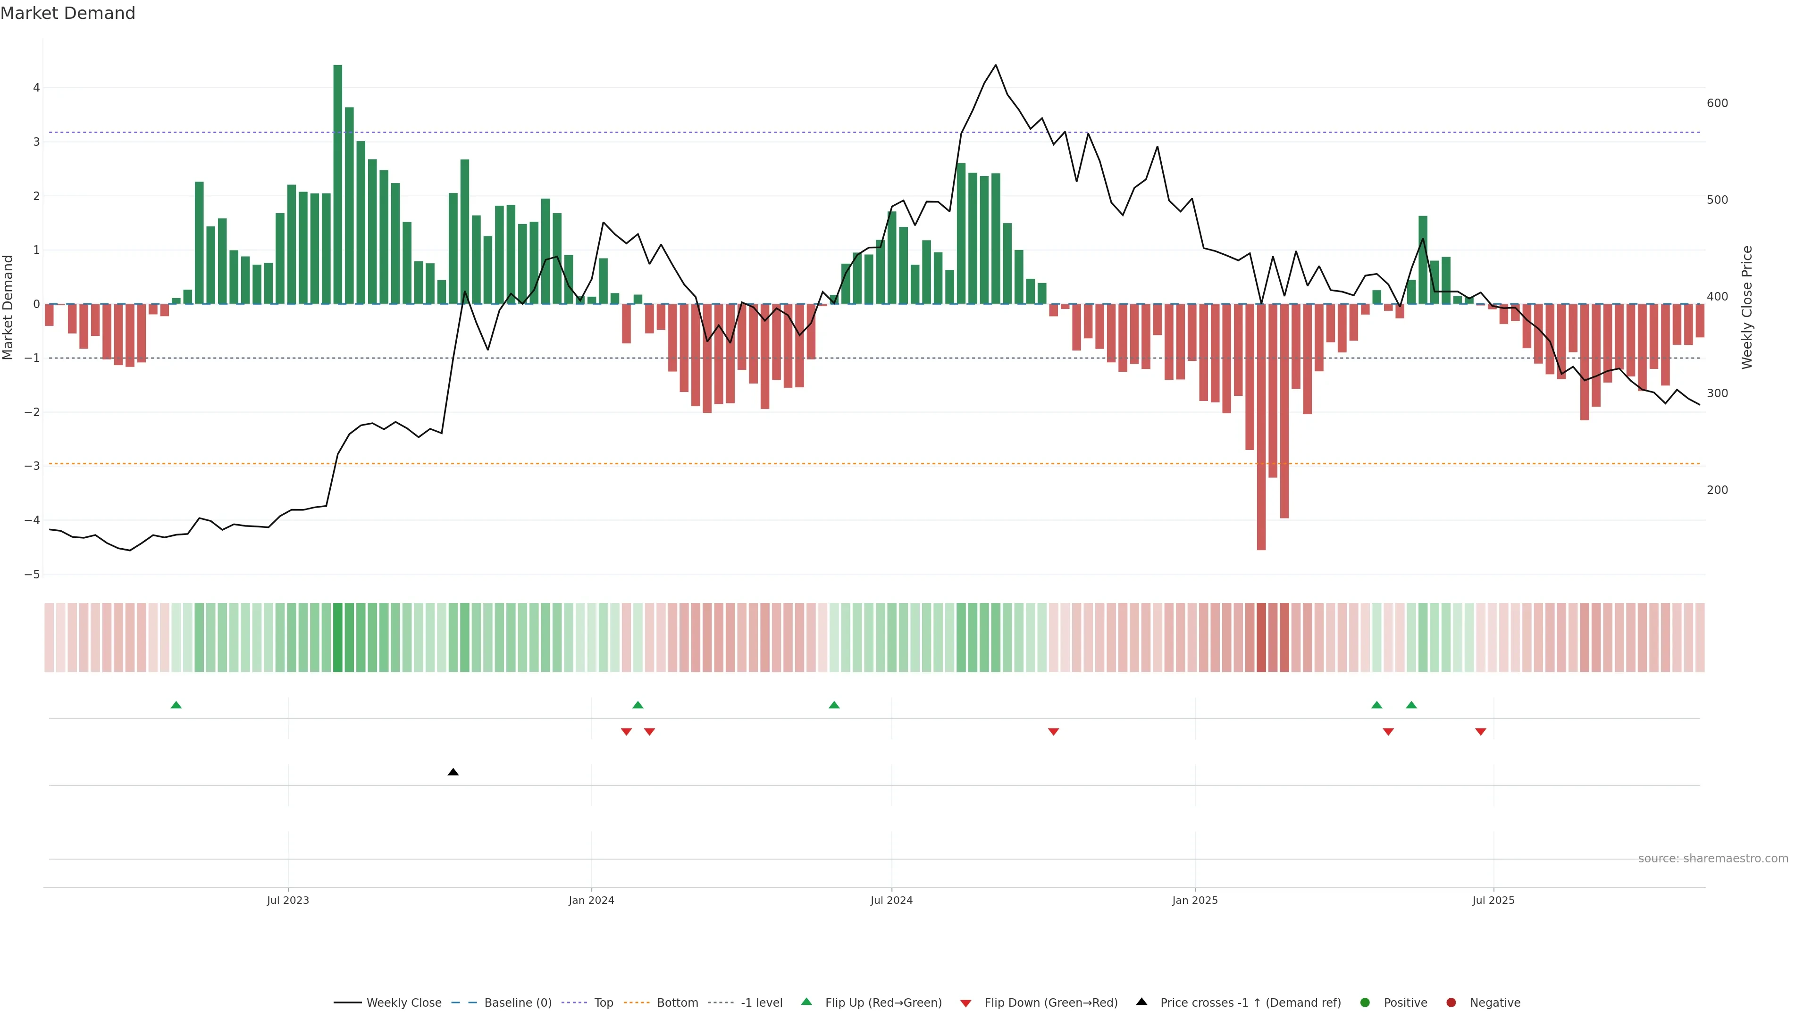Screen dimensions: 1812x1019
Task: Click the green flip-up marker before Jul 2024
Action: click(x=834, y=705)
